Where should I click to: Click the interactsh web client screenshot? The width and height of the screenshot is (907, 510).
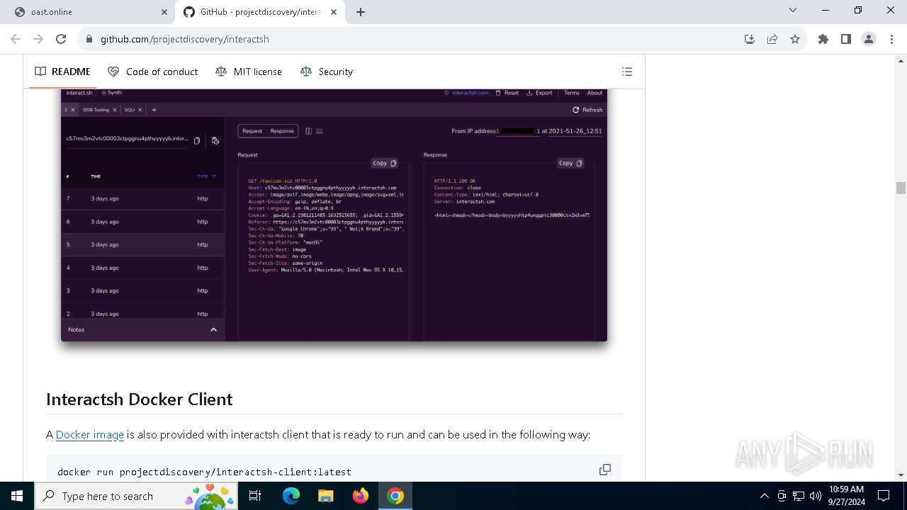pyautogui.click(x=334, y=215)
